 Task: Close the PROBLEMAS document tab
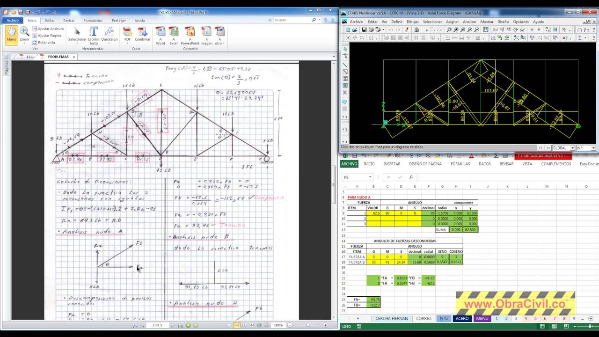tap(73, 57)
